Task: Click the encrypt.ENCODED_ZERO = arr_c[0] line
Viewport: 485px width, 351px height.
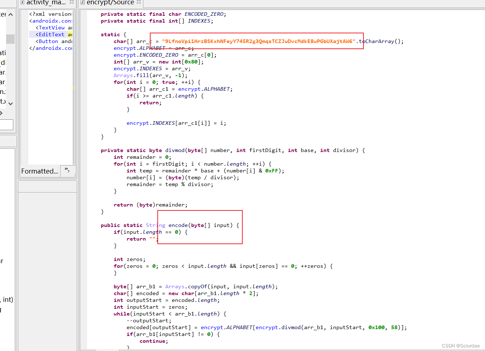Action: point(165,55)
